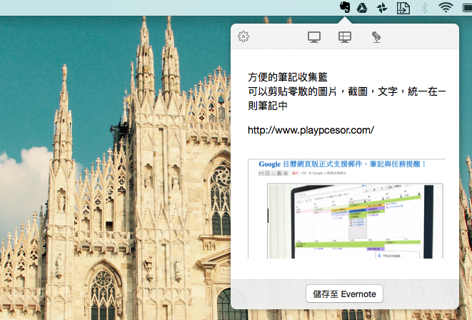Click the playpcesor.com URL text
This screenshot has width=472, height=320.
tap(311, 131)
